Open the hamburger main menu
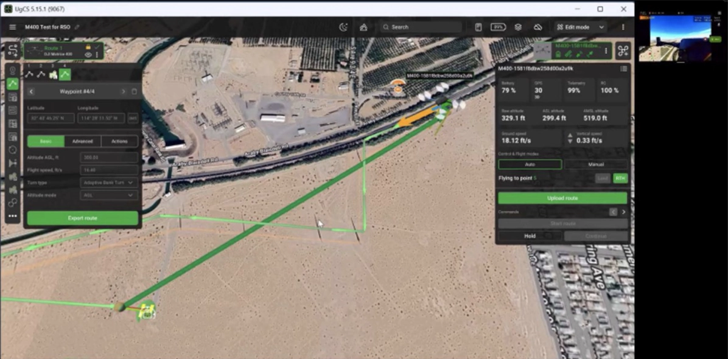The image size is (728, 359). pos(13,27)
